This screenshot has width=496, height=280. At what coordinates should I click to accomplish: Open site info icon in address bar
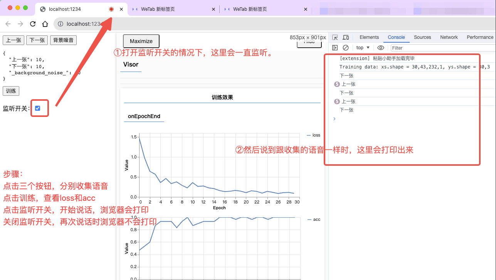click(x=61, y=24)
